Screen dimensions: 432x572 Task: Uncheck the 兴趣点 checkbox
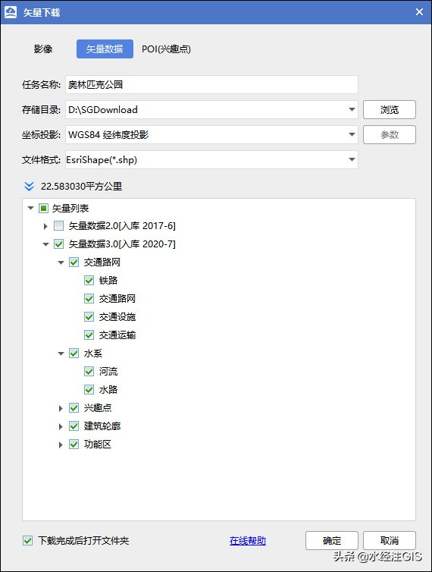(74, 408)
